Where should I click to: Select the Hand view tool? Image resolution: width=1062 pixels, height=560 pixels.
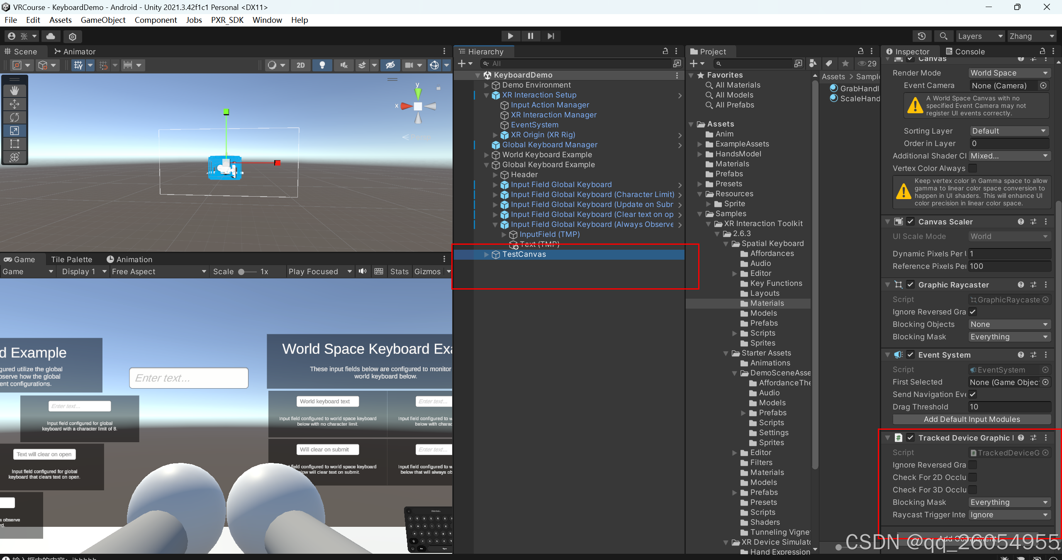point(15,90)
